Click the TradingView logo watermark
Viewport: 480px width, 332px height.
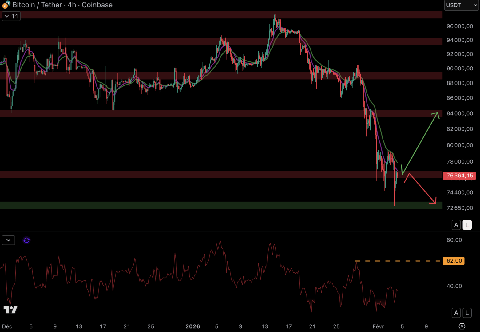pyautogui.click(x=10, y=310)
